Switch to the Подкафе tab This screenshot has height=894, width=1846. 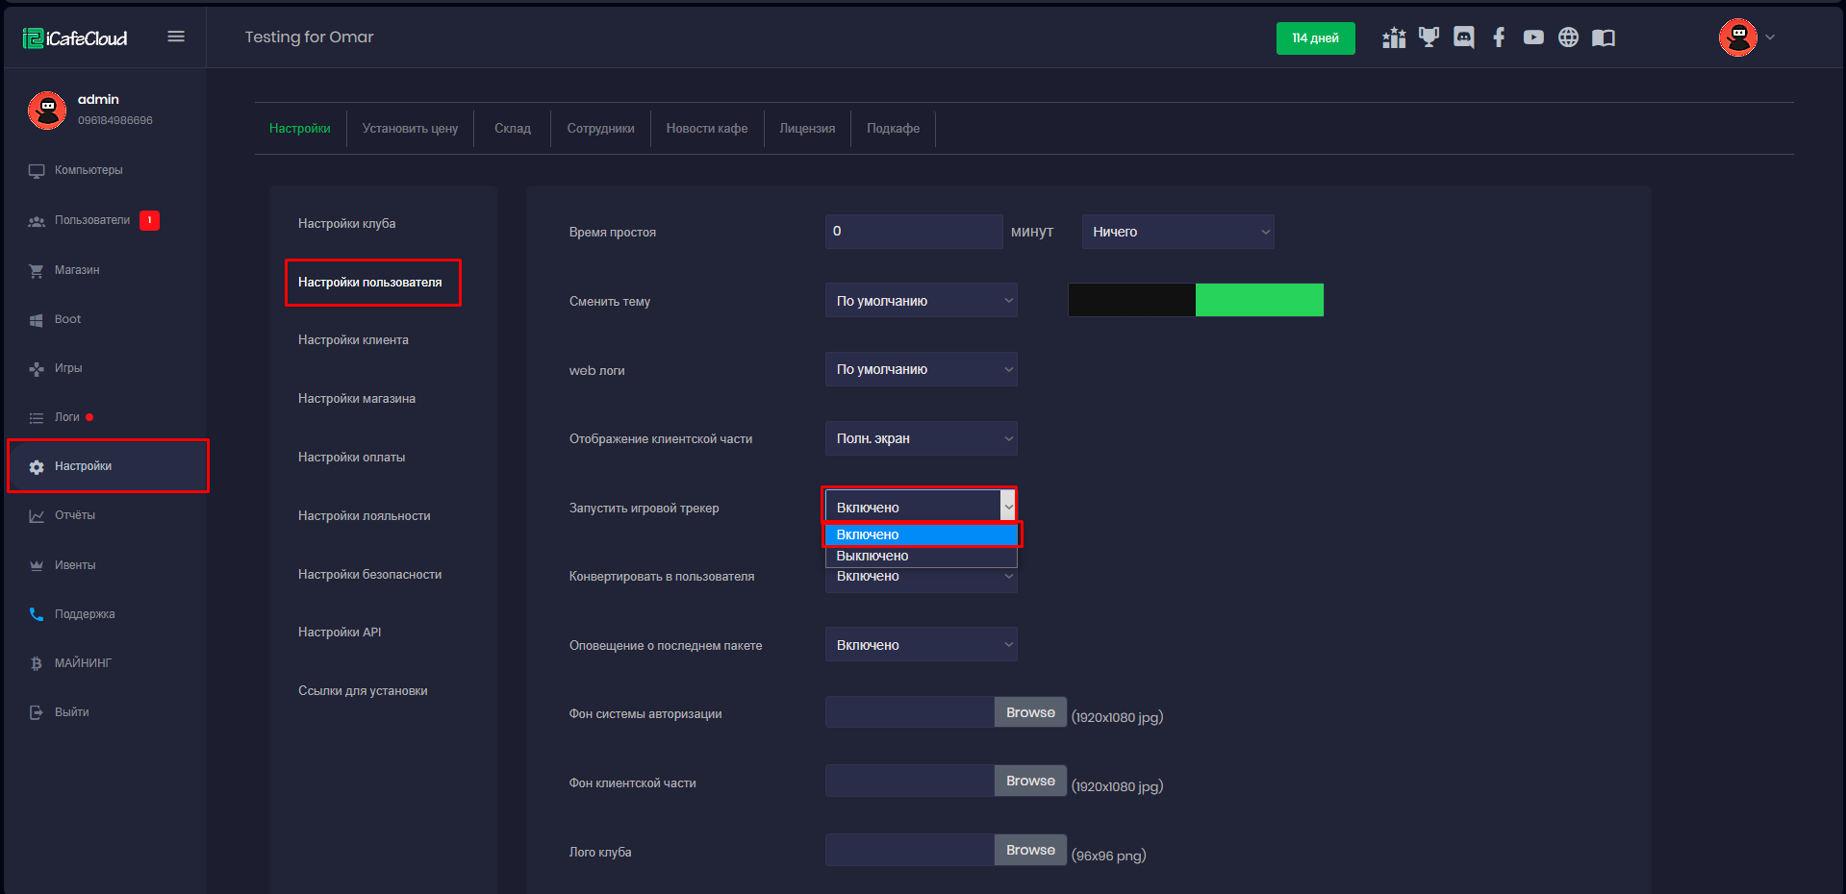pyautogui.click(x=893, y=129)
